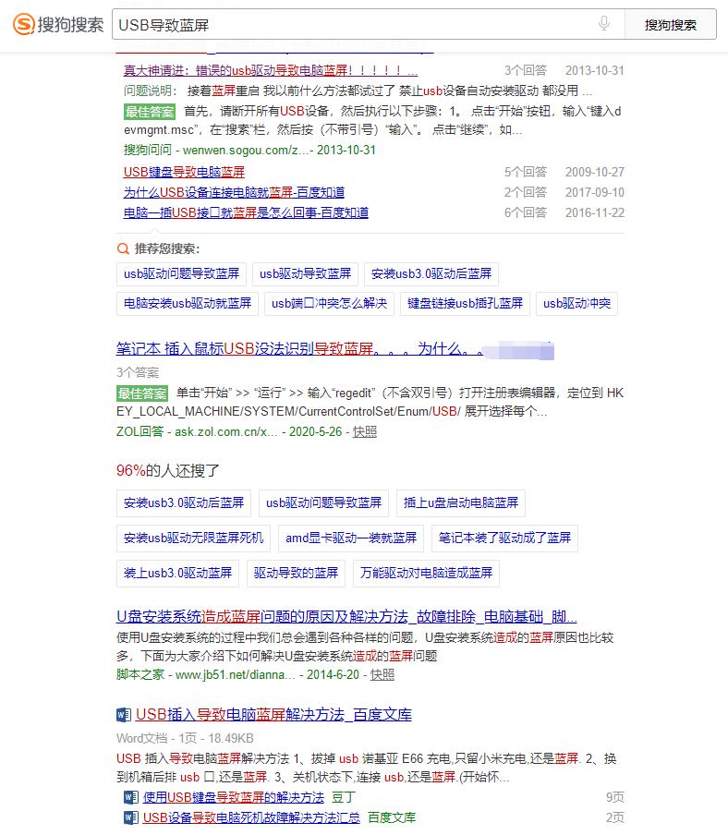The image size is (728, 835).
Task: Click the Word icon beside USB插入导致电脑蓝屏解决方法
Action: click(124, 715)
